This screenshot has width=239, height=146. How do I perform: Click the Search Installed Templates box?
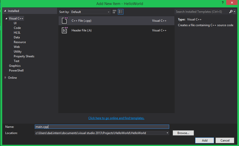point(202,12)
